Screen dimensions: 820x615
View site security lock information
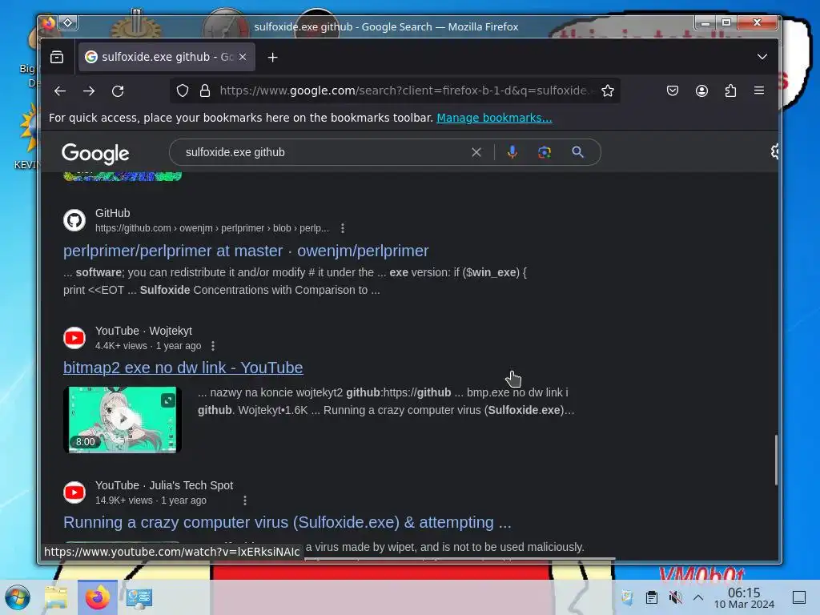coord(205,91)
